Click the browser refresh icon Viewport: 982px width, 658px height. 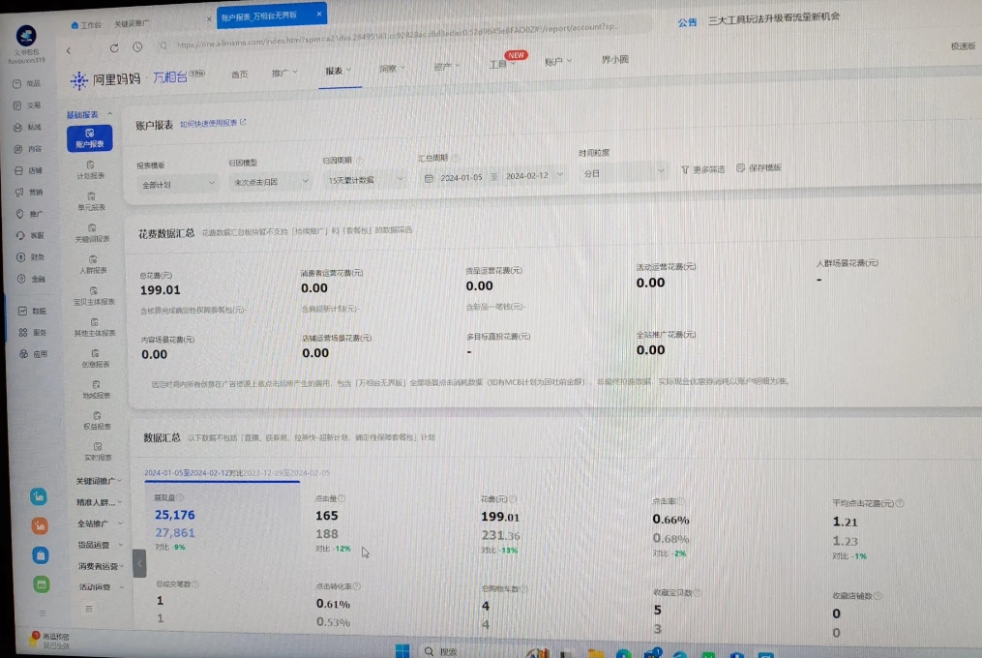pyautogui.click(x=114, y=47)
